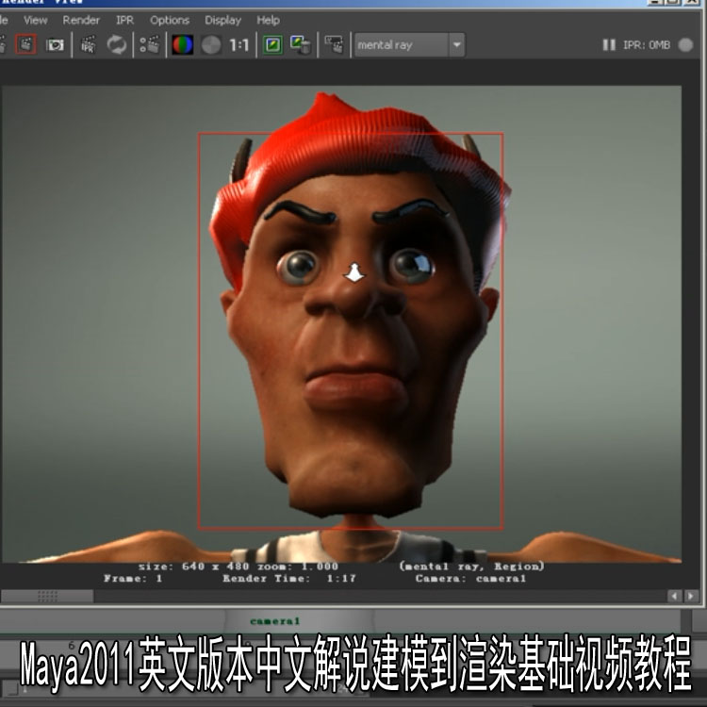This screenshot has width=707, height=707.
Task: Activate the Render Region tool icon
Action: click(25, 44)
